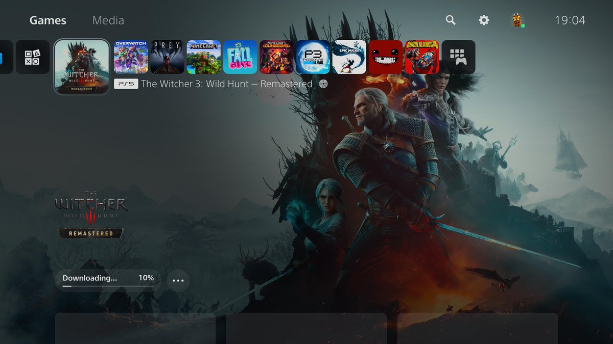Select the Super Meat Boy tile
The height and width of the screenshot is (344, 613).
coord(386,57)
